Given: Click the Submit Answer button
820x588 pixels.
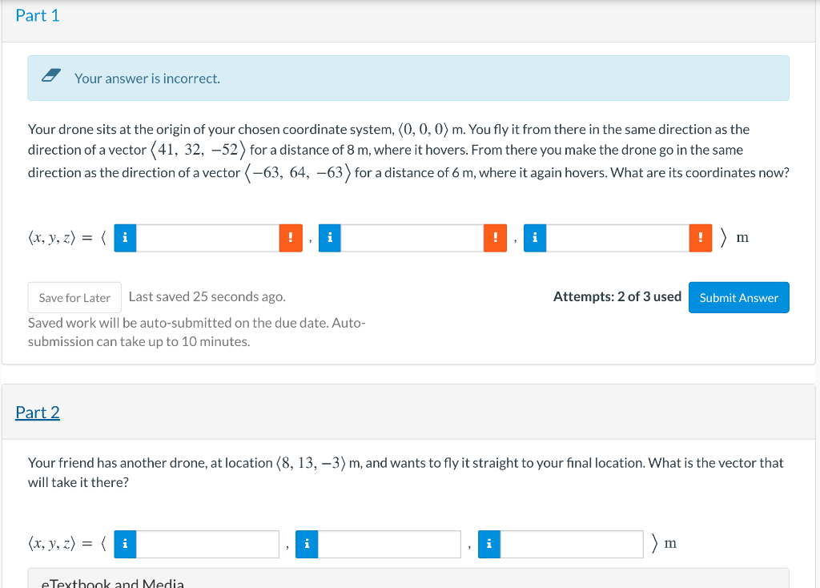Looking at the screenshot, I should [x=738, y=297].
